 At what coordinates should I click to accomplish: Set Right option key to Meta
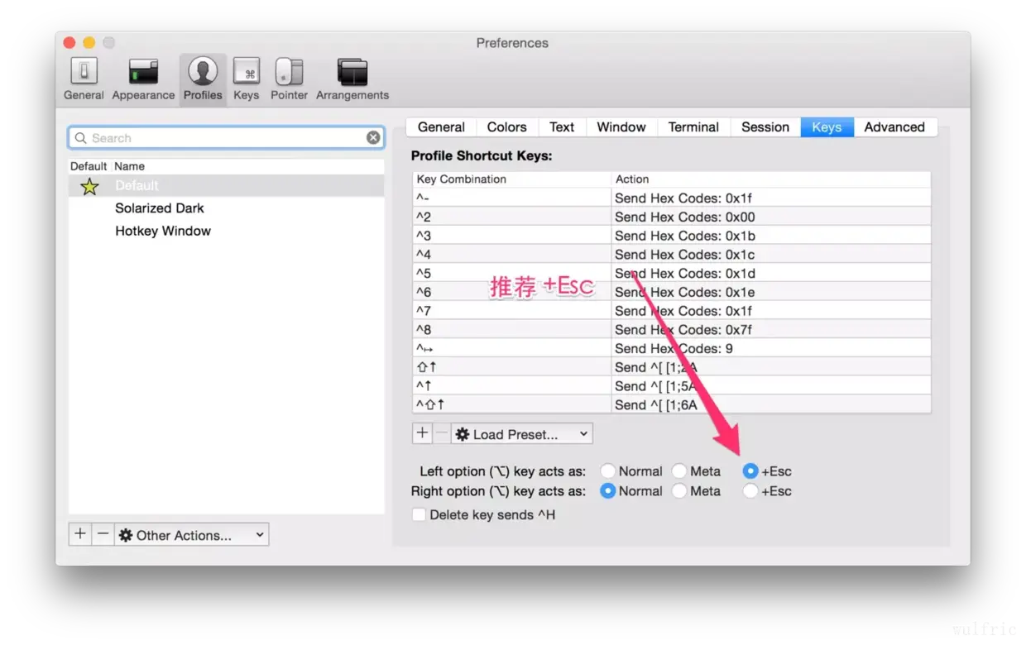(679, 491)
